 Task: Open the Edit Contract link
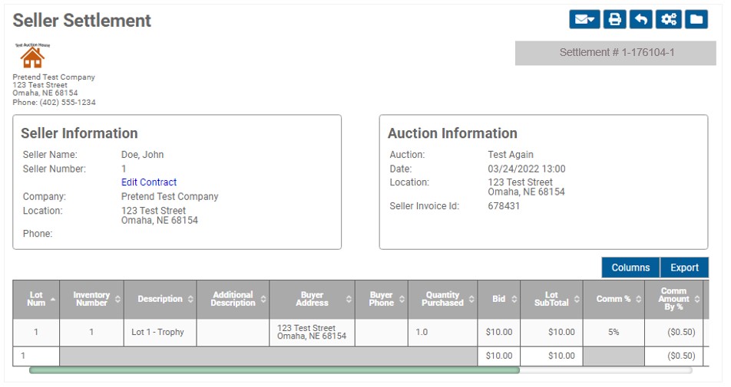coord(149,182)
